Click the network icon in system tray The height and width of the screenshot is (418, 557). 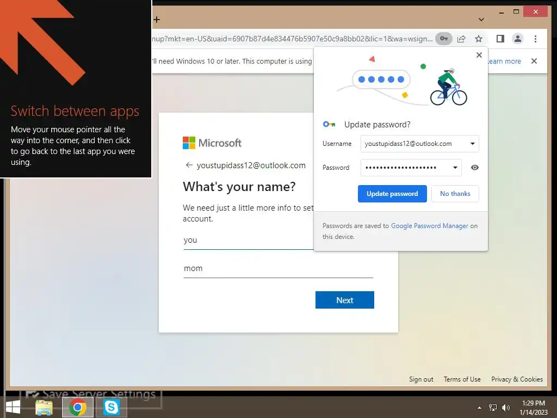point(493,408)
